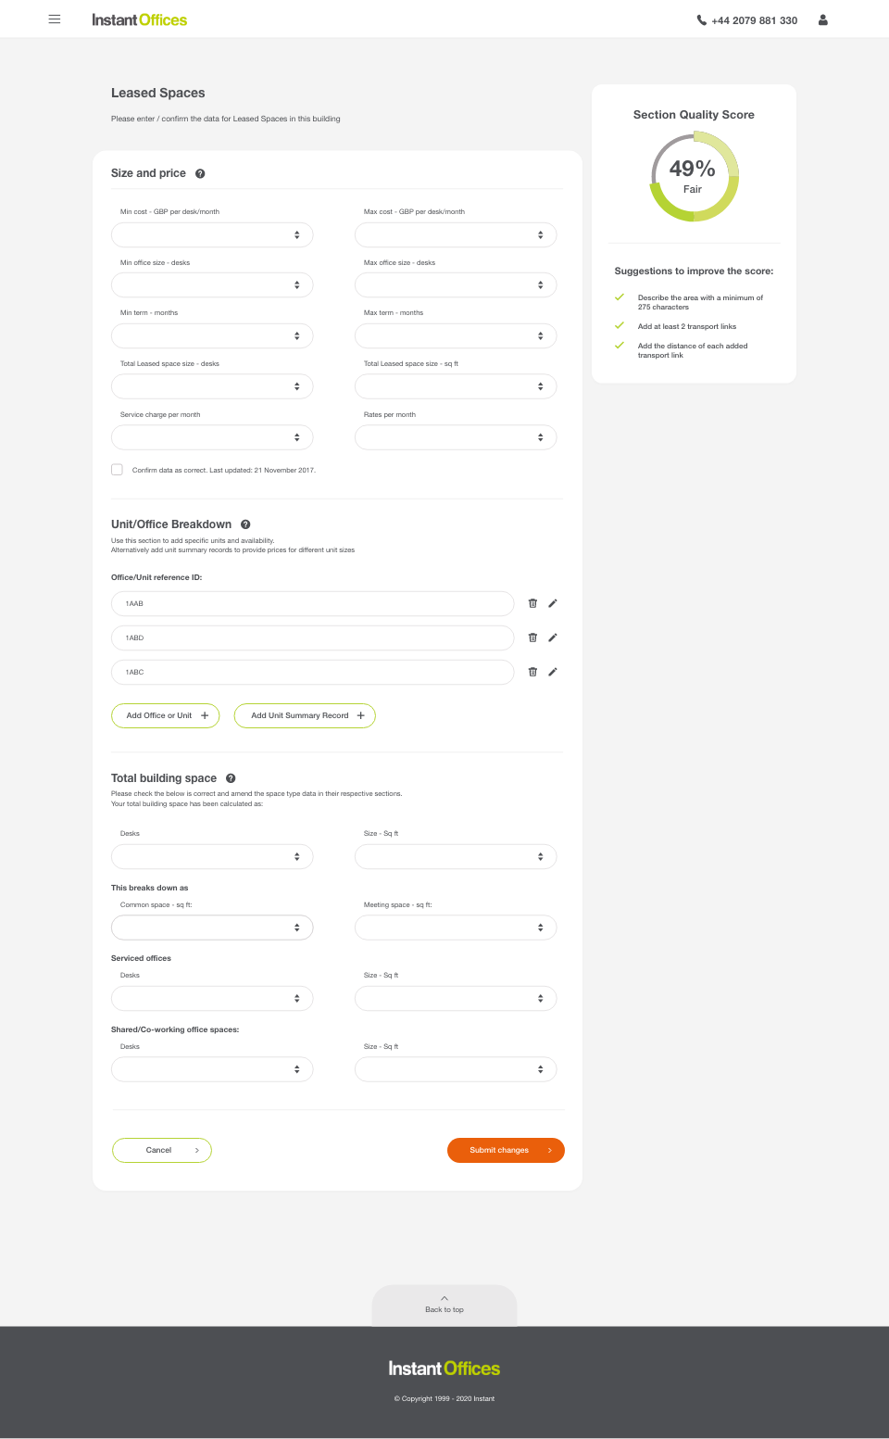Edit the 1ABD unit with pencil icon

(x=553, y=637)
